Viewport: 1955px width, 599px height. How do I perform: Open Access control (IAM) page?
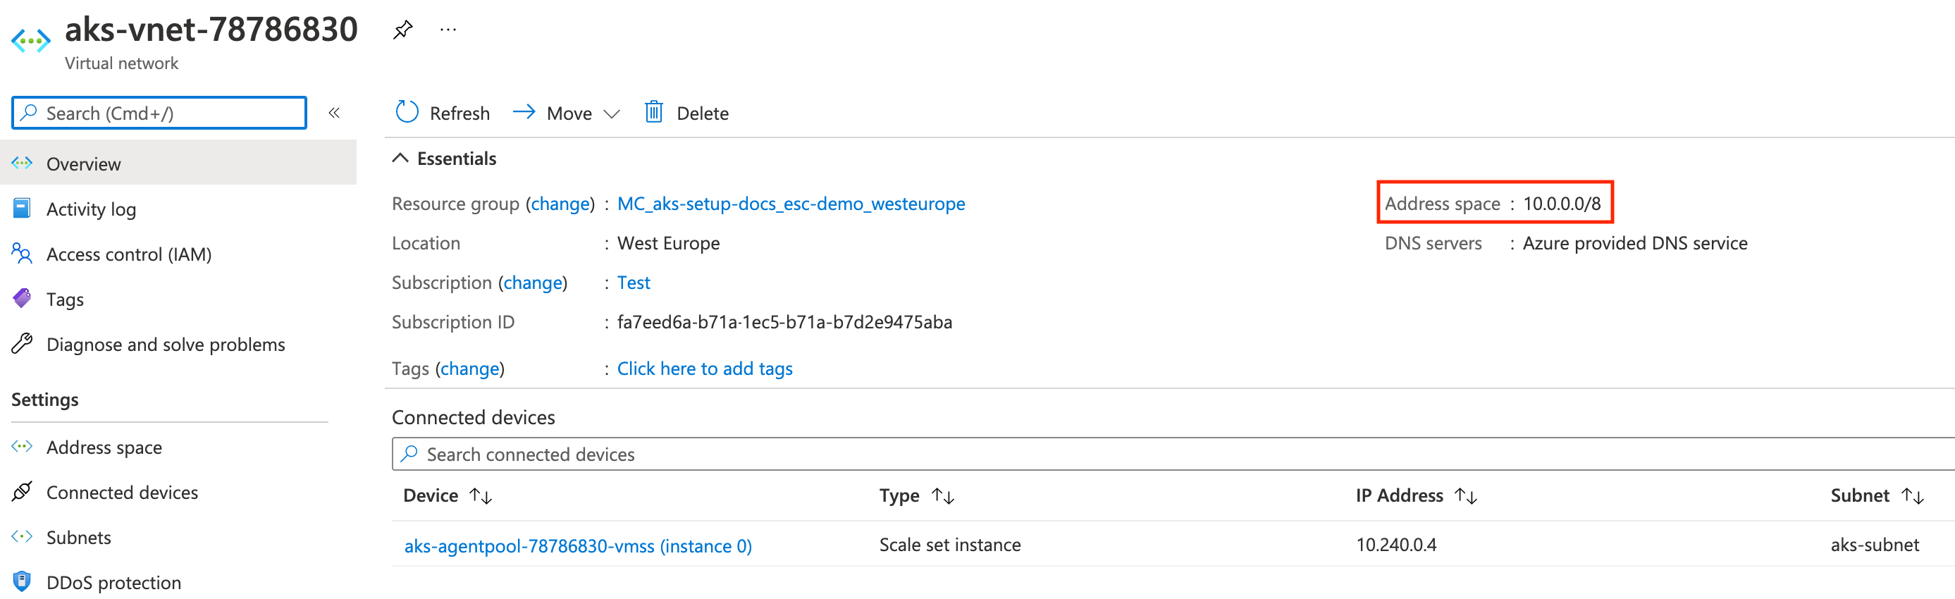coord(128,254)
